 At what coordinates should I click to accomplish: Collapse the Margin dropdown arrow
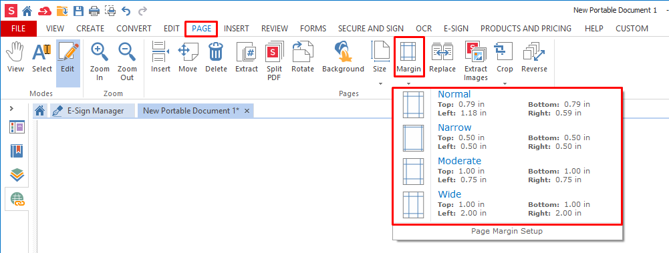click(x=409, y=83)
